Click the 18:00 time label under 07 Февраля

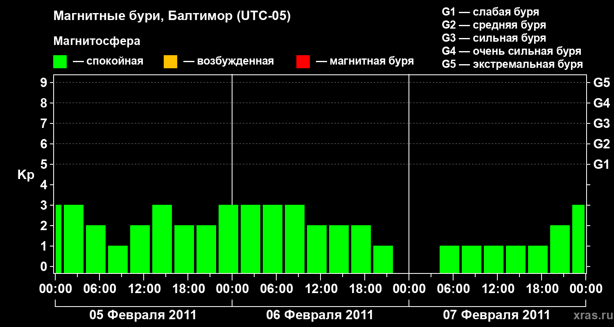(x=542, y=289)
